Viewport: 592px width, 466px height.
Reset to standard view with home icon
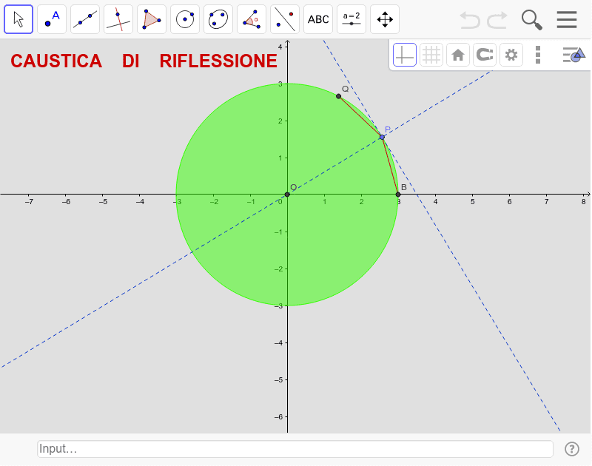pyautogui.click(x=458, y=55)
